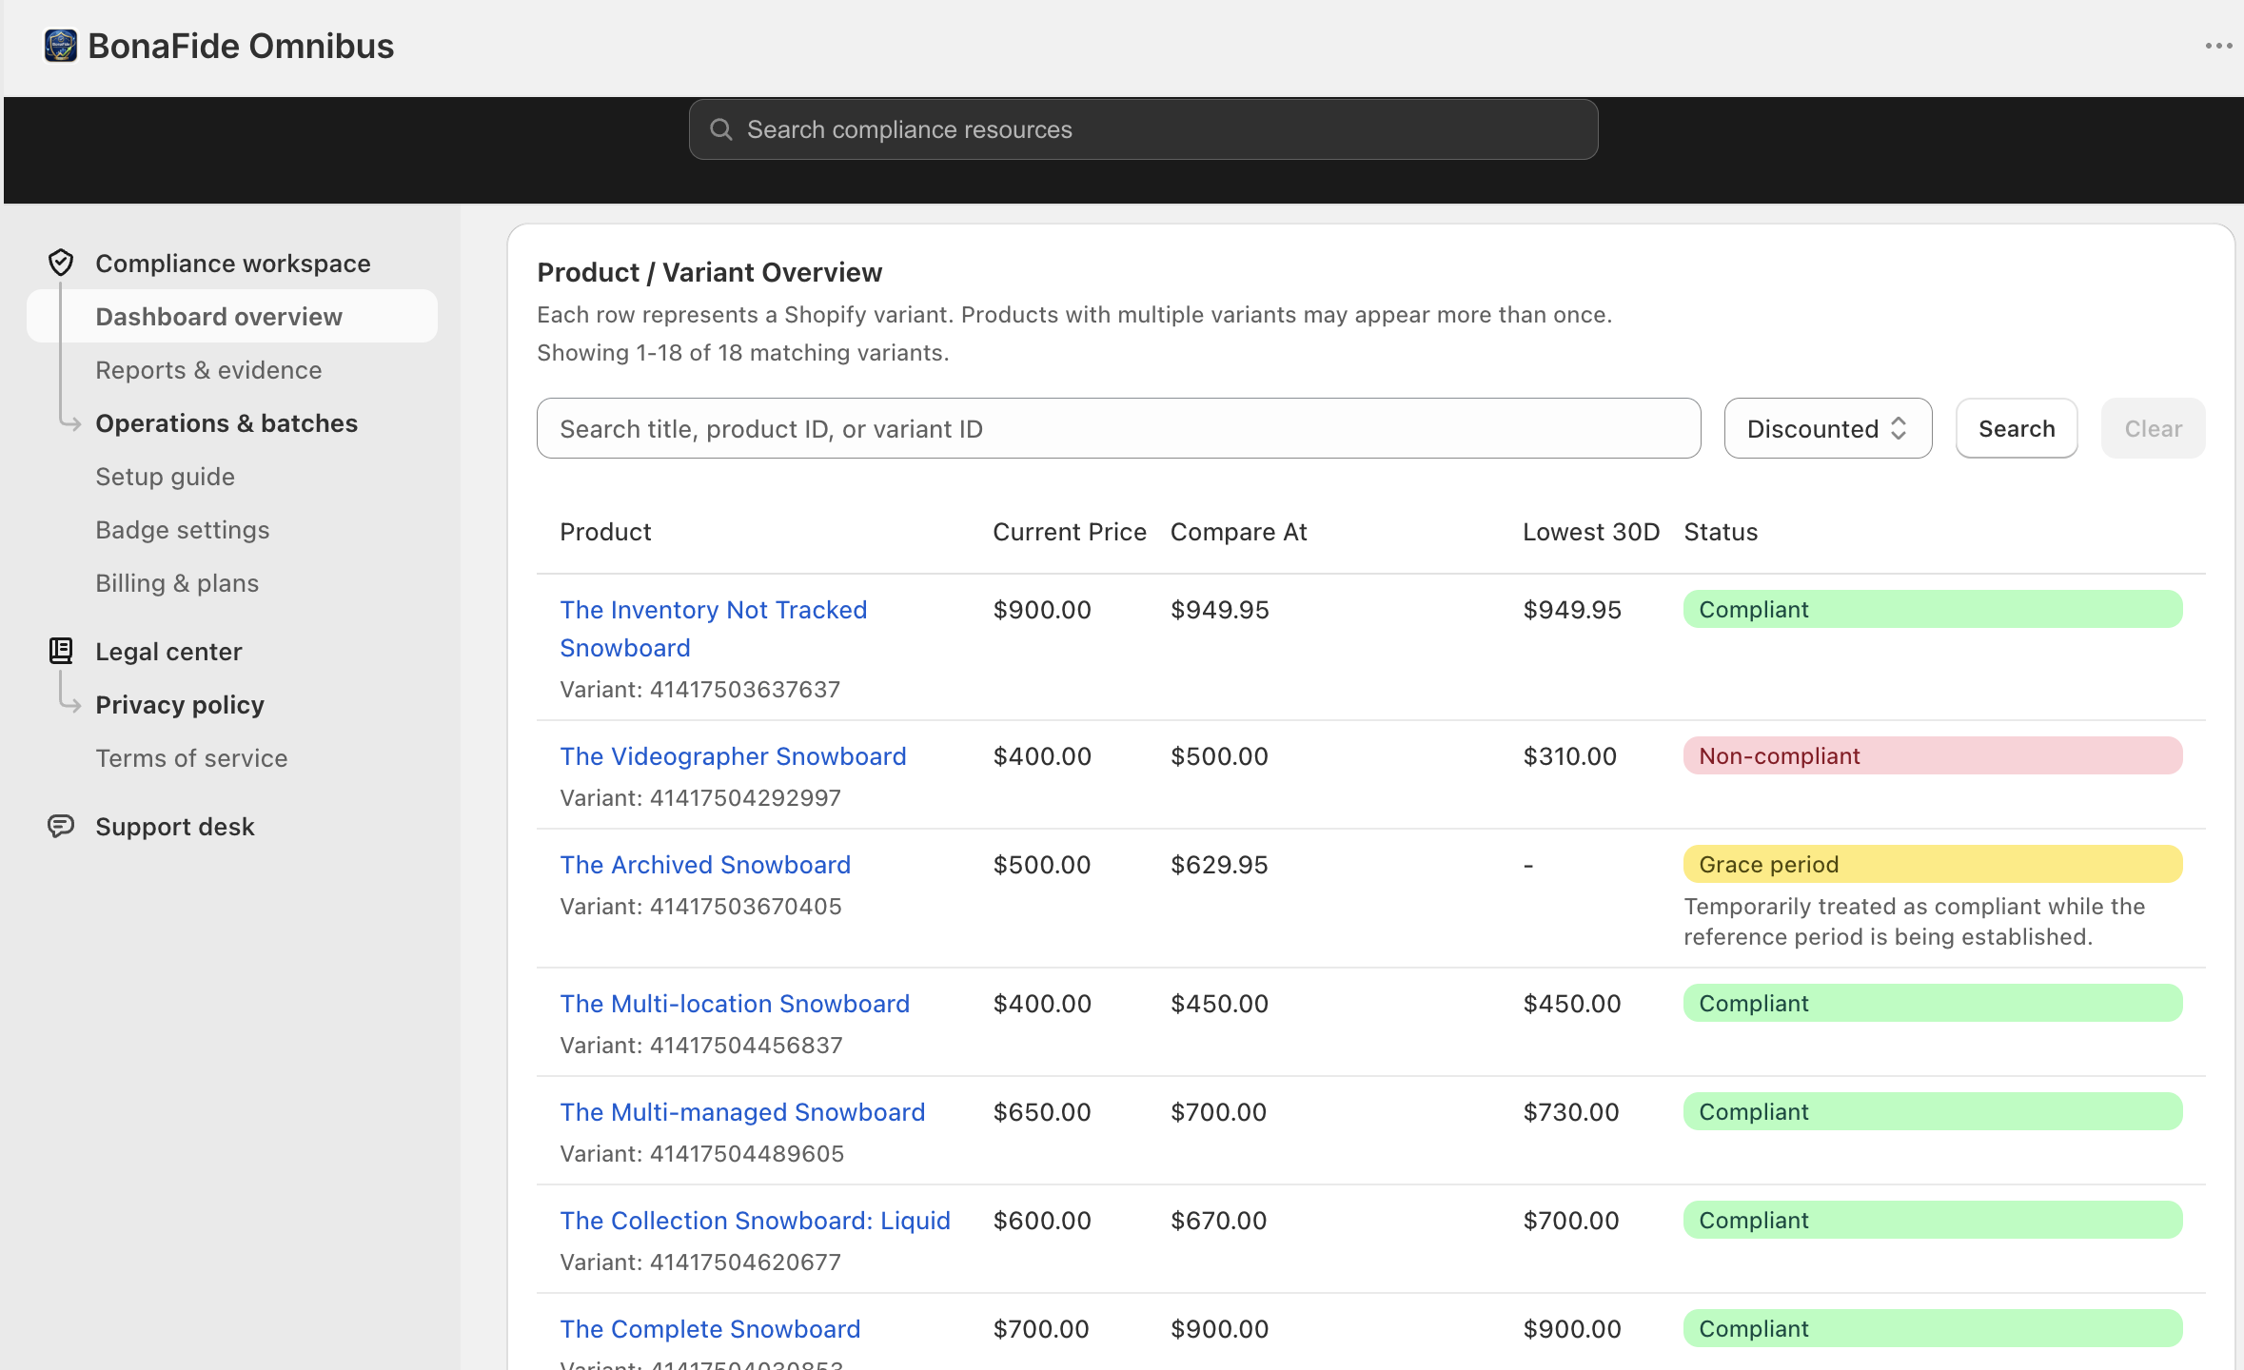Click the Grace period status badge
Viewport: 2244px width, 1370px height.
tap(1932, 864)
